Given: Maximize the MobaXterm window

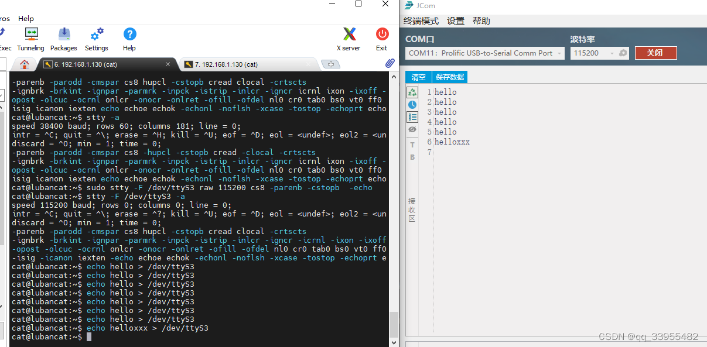Looking at the screenshot, I should pos(358,4).
